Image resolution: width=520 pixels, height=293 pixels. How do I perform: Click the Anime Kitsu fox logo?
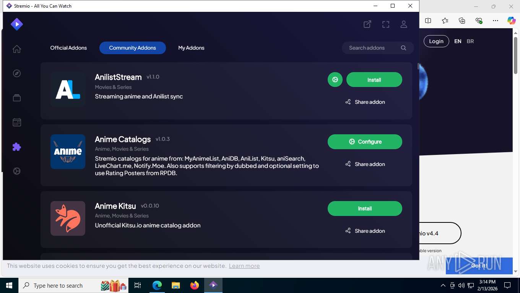(x=68, y=218)
